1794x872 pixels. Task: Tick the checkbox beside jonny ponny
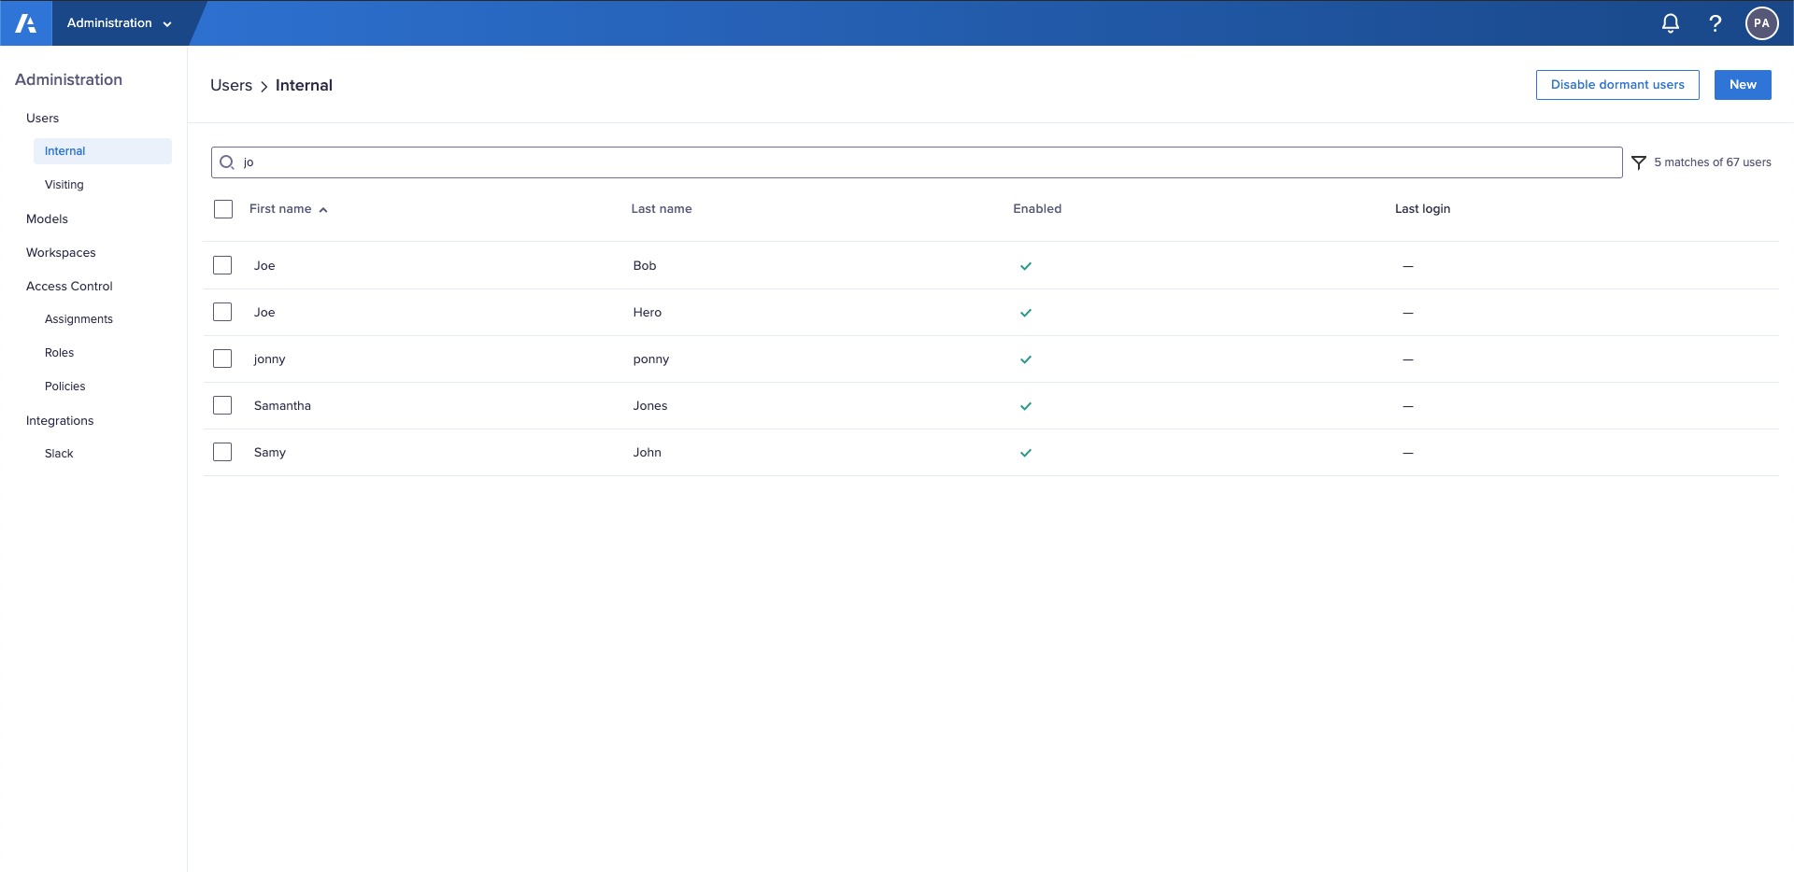222,359
